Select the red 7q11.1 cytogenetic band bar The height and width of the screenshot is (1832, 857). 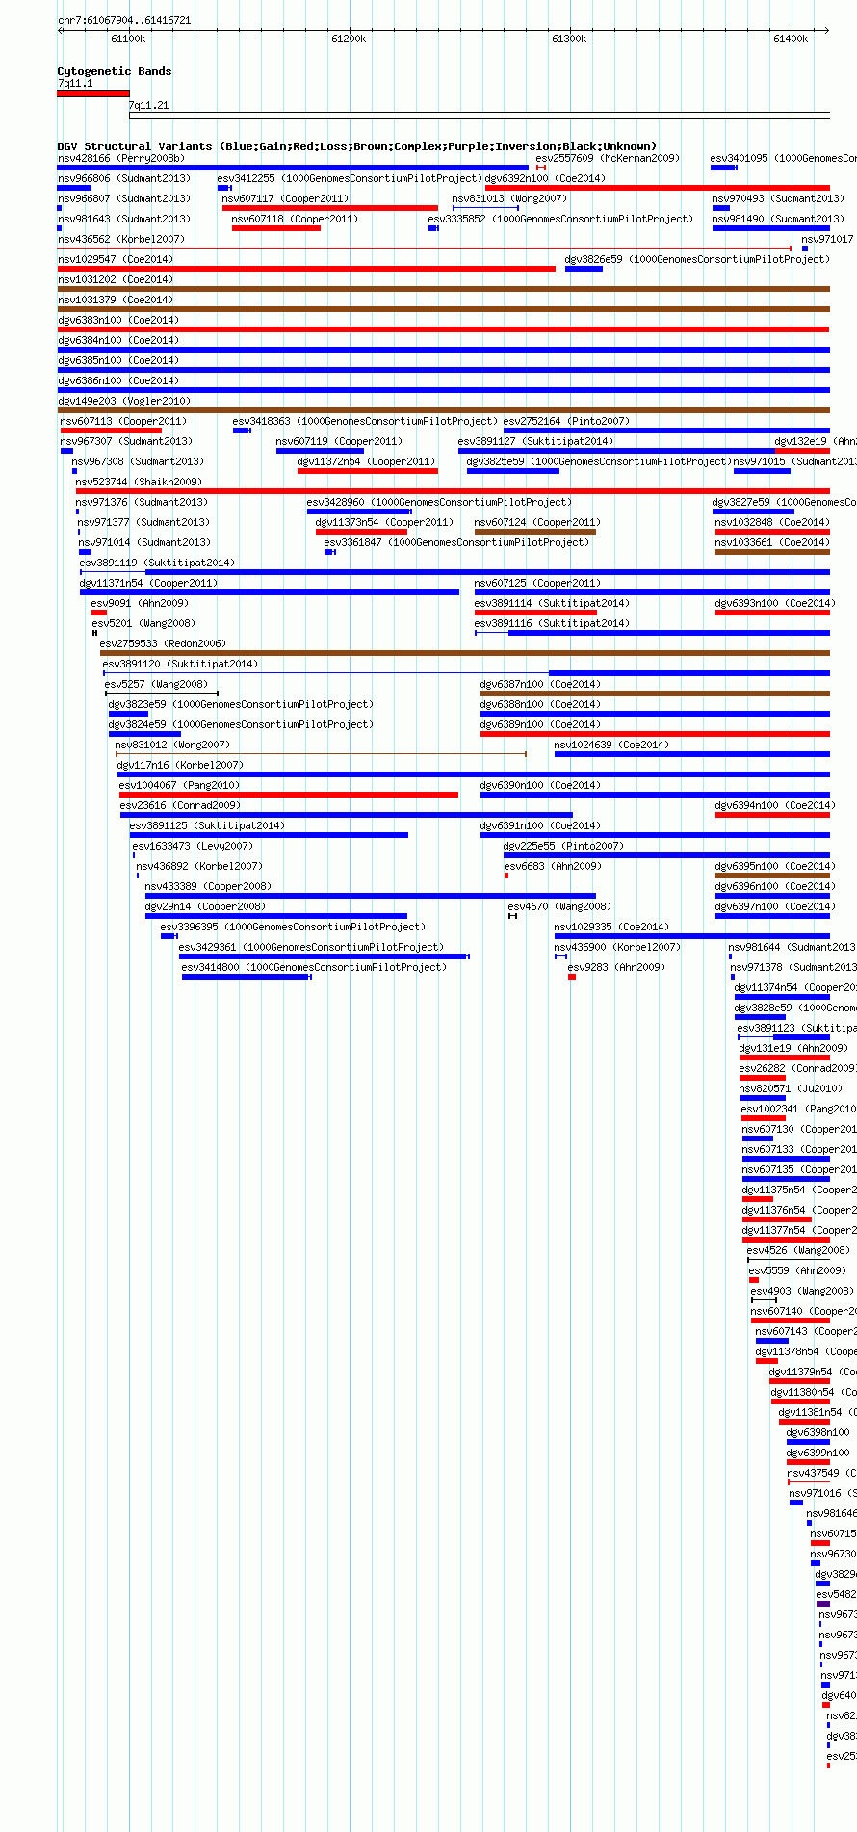pyautogui.click(x=93, y=93)
